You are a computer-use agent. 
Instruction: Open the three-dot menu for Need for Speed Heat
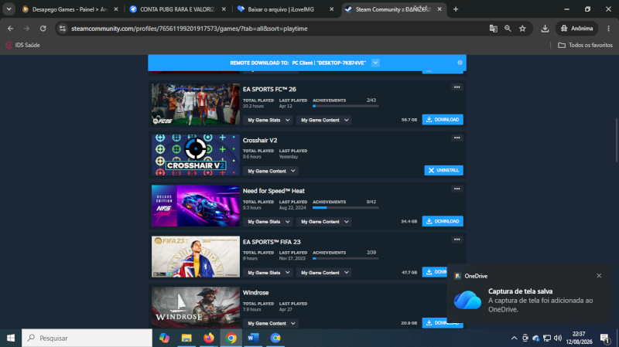(x=457, y=189)
